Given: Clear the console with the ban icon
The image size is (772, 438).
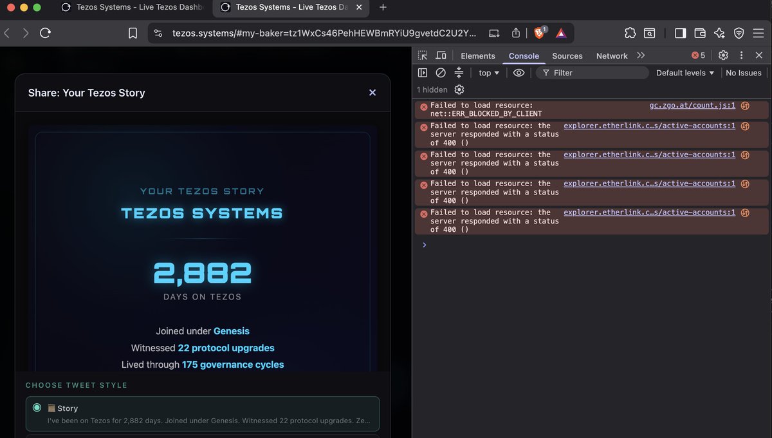Looking at the screenshot, I should 441,73.
